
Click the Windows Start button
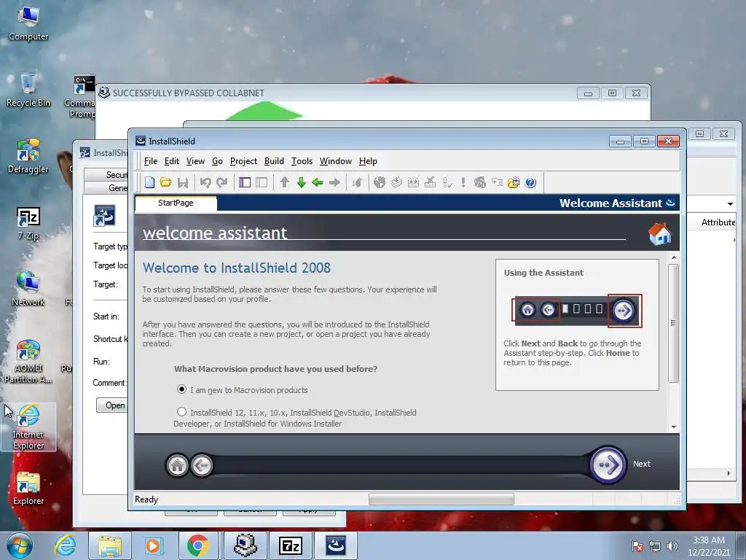point(20,545)
